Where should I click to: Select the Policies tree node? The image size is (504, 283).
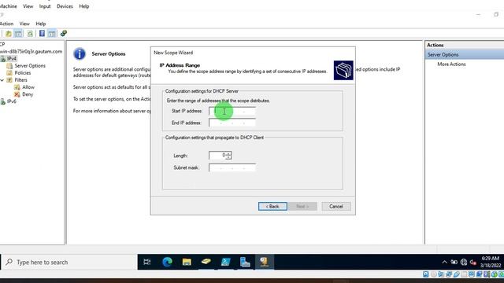[23, 73]
